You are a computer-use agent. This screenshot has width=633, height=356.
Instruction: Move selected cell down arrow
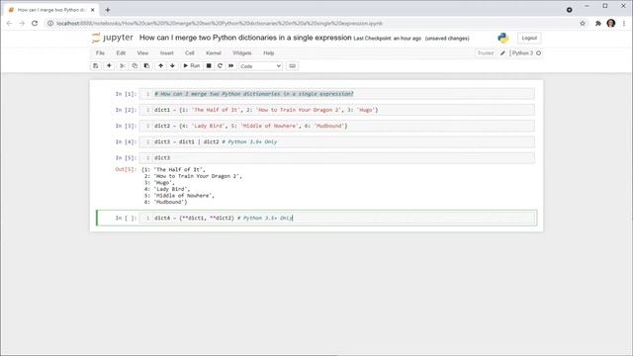172,66
